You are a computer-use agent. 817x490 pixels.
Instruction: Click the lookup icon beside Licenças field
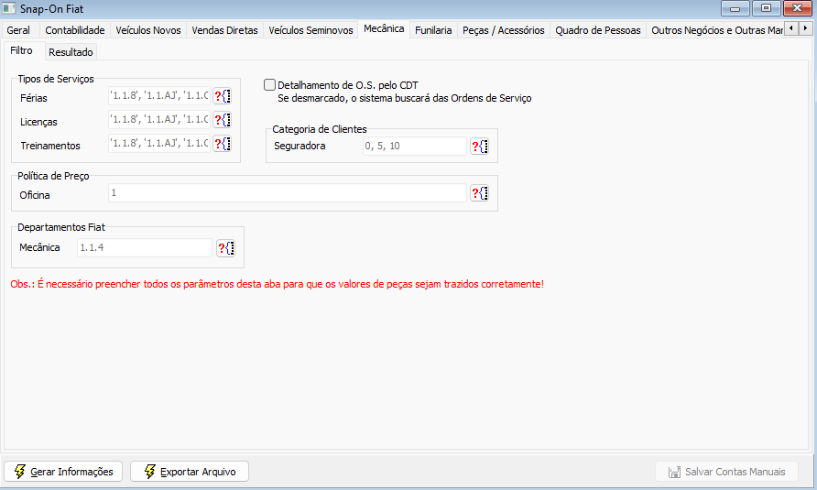[x=223, y=120]
